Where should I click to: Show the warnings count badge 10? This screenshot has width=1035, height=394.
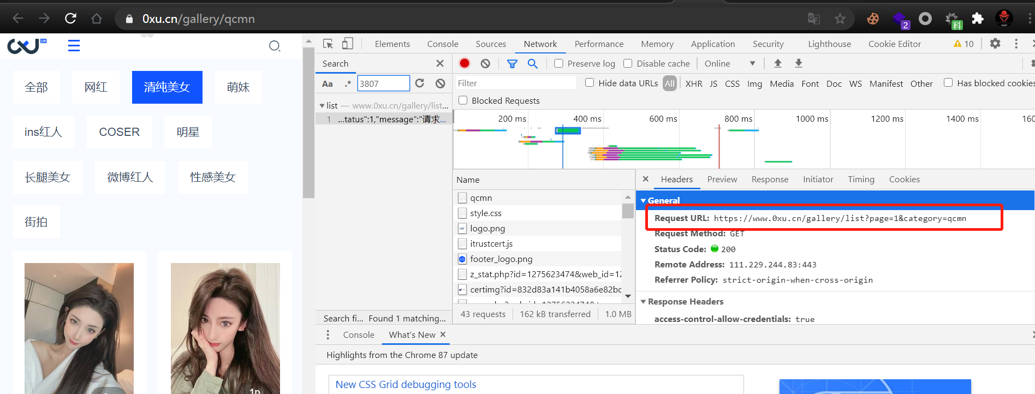point(963,44)
